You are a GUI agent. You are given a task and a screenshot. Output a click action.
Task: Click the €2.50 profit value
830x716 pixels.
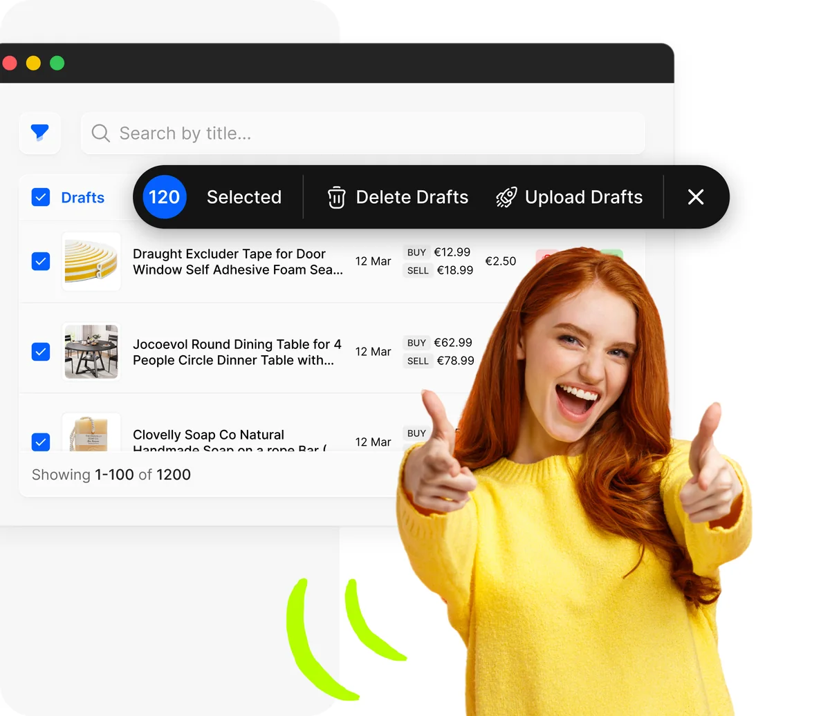(501, 261)
